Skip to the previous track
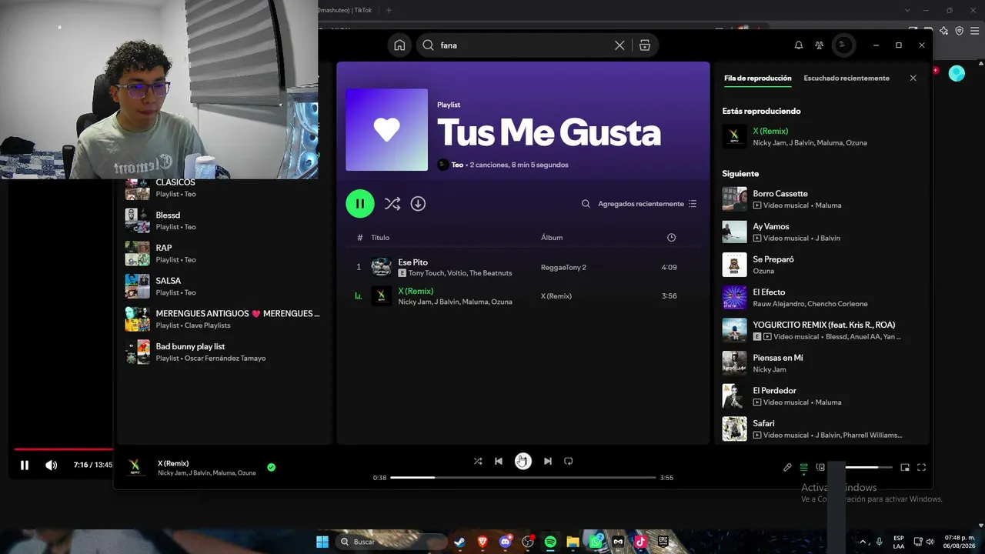This screenshot has height=554, width=985. (x=499, y=461)
